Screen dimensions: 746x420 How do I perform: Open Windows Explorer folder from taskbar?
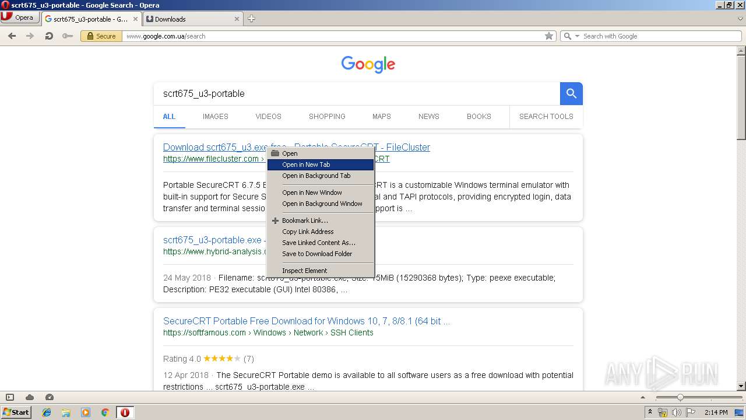pyautogui.click(x=66, y=412)
